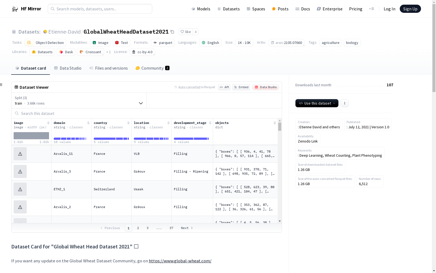The height and width of the screenshot is (273, 436).
Task: Select the English language tag
Action: coord(210,43)
